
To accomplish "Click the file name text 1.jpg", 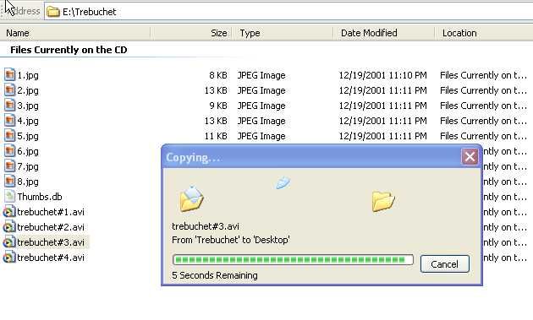I will point(28,75).
